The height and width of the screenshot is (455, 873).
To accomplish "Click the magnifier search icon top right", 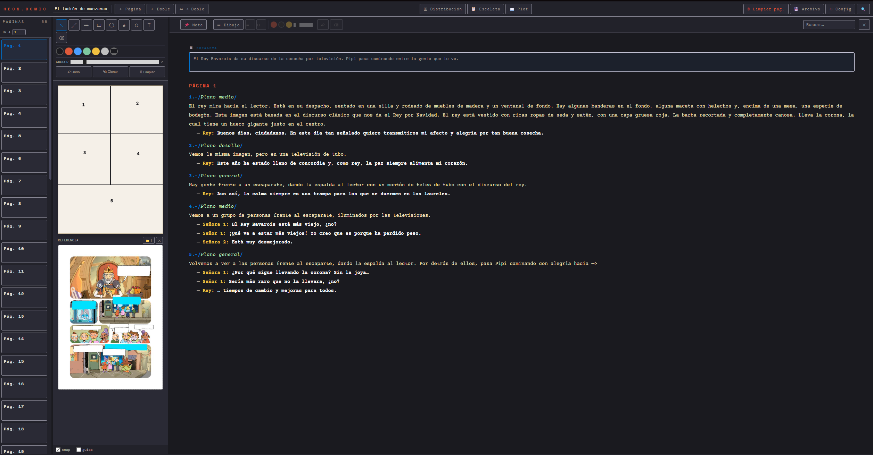I will [863, 9].
